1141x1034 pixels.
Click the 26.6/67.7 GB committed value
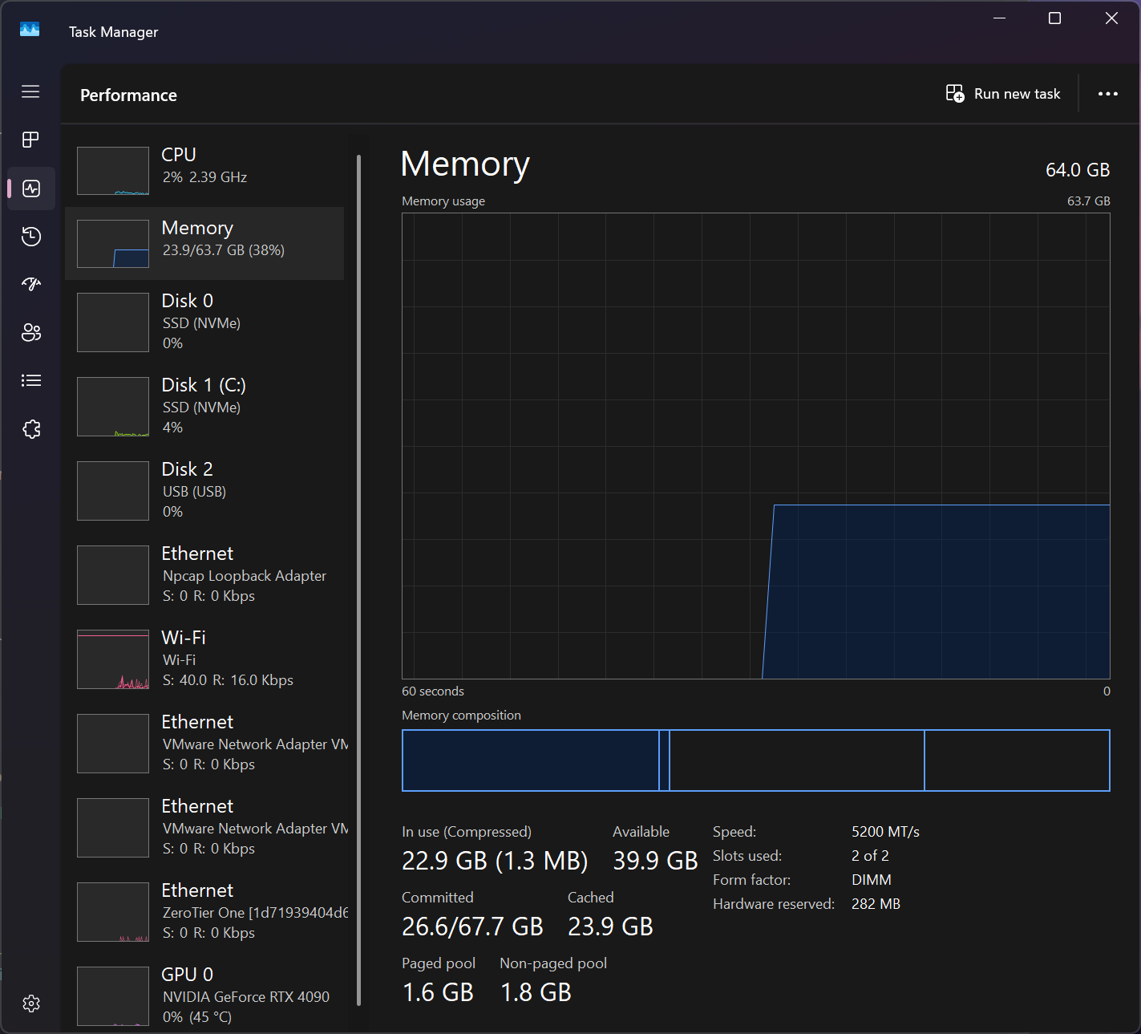472,927
